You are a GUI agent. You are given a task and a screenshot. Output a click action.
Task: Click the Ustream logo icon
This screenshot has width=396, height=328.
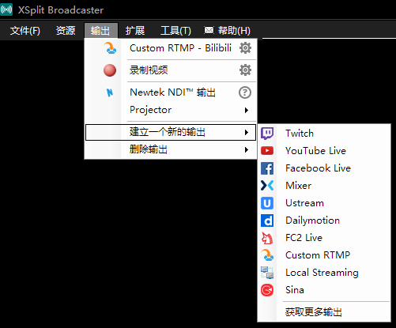click(x=267, y=203)
